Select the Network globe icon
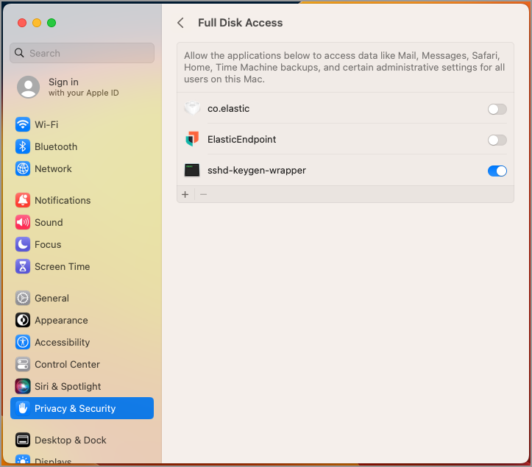 (x=23, y=168)
